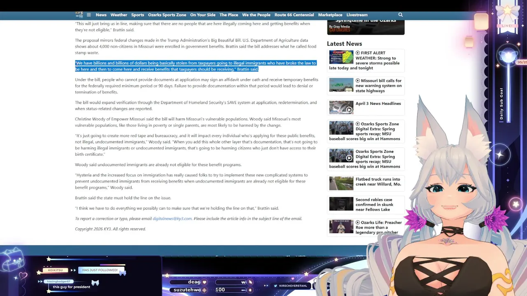
Task: Open We the People section
Action: (x=256, y=15)
